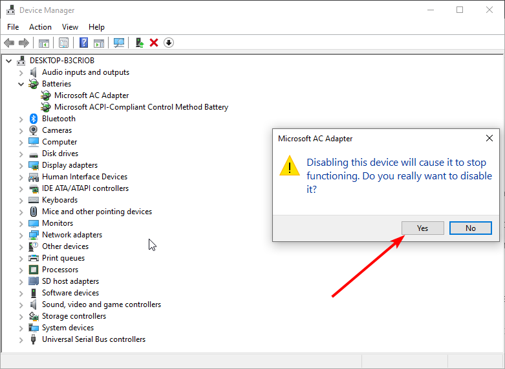Viewport: 505px width, 369px height.
Task: Scan for hardware changes monitor icon
Action: point(119,43)
